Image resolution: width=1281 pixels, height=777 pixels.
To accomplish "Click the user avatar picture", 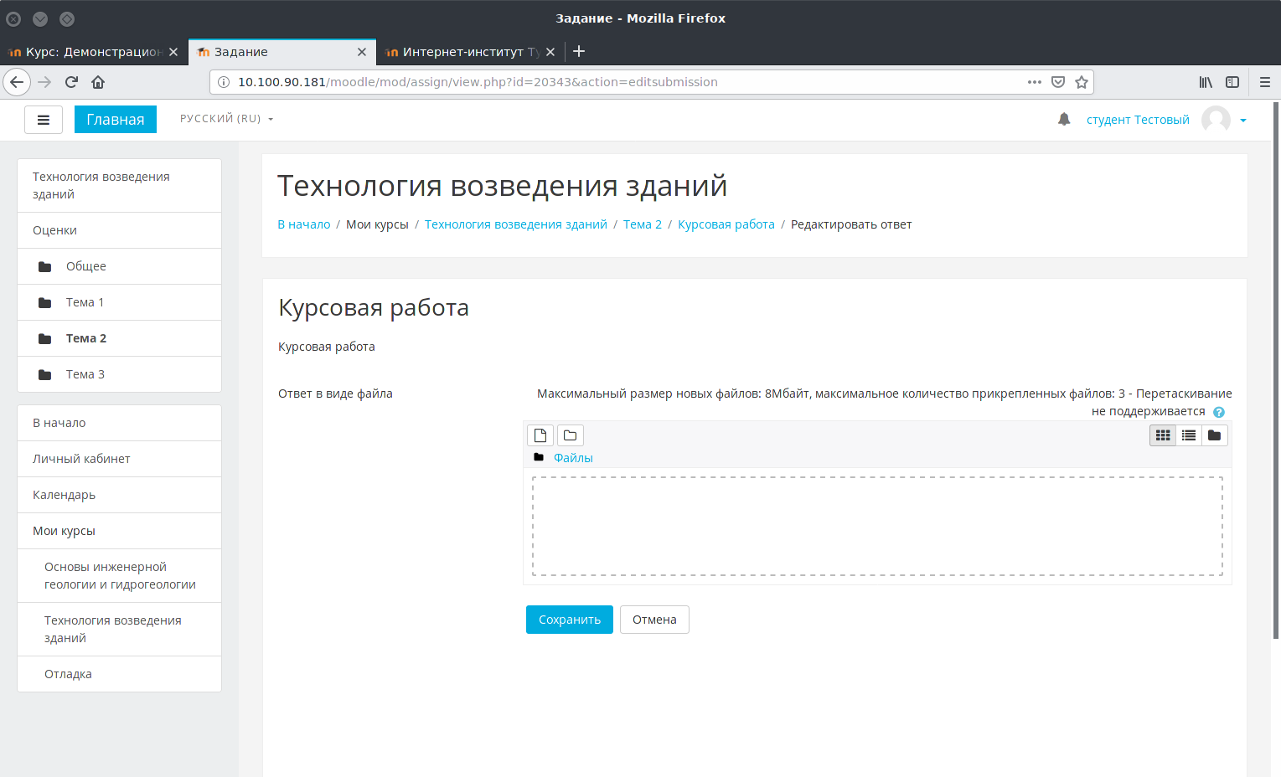I will tap(1216, 120).
